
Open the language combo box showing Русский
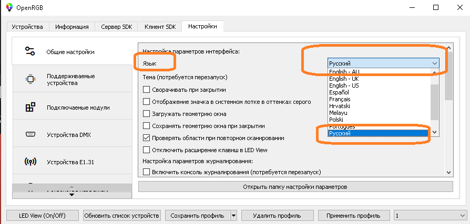[x=383, y=63]
